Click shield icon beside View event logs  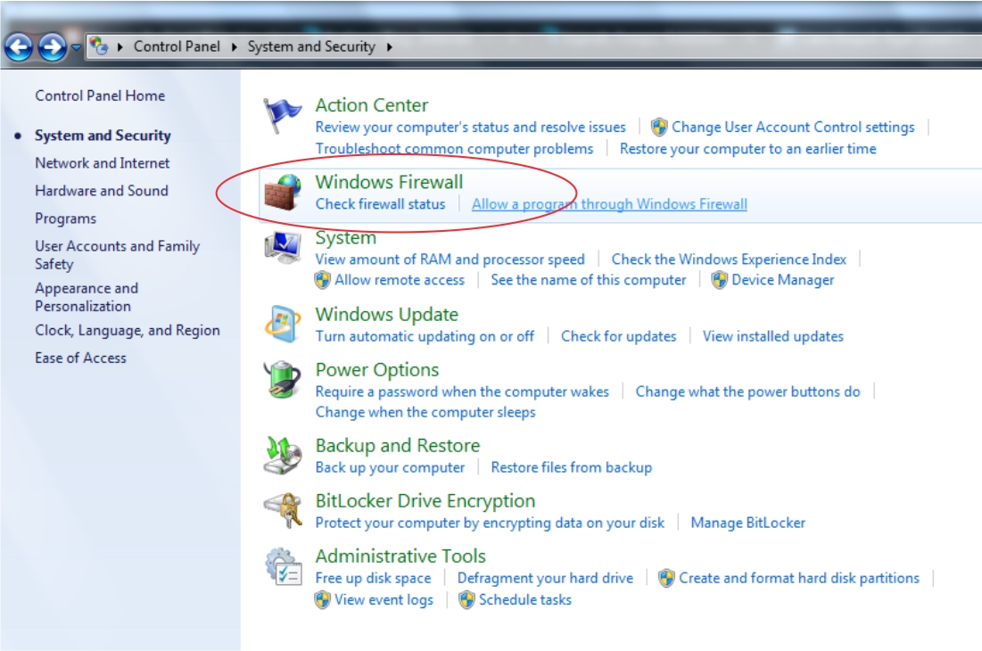[323, 599]
